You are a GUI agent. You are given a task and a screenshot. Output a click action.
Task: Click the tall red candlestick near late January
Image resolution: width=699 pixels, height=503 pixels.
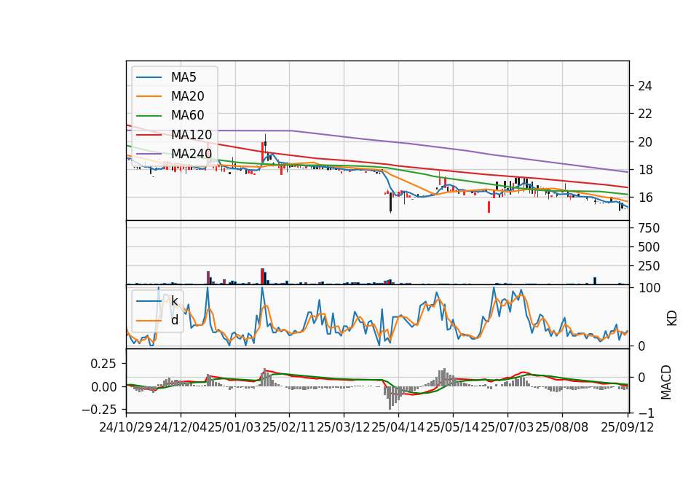point(263,152)
